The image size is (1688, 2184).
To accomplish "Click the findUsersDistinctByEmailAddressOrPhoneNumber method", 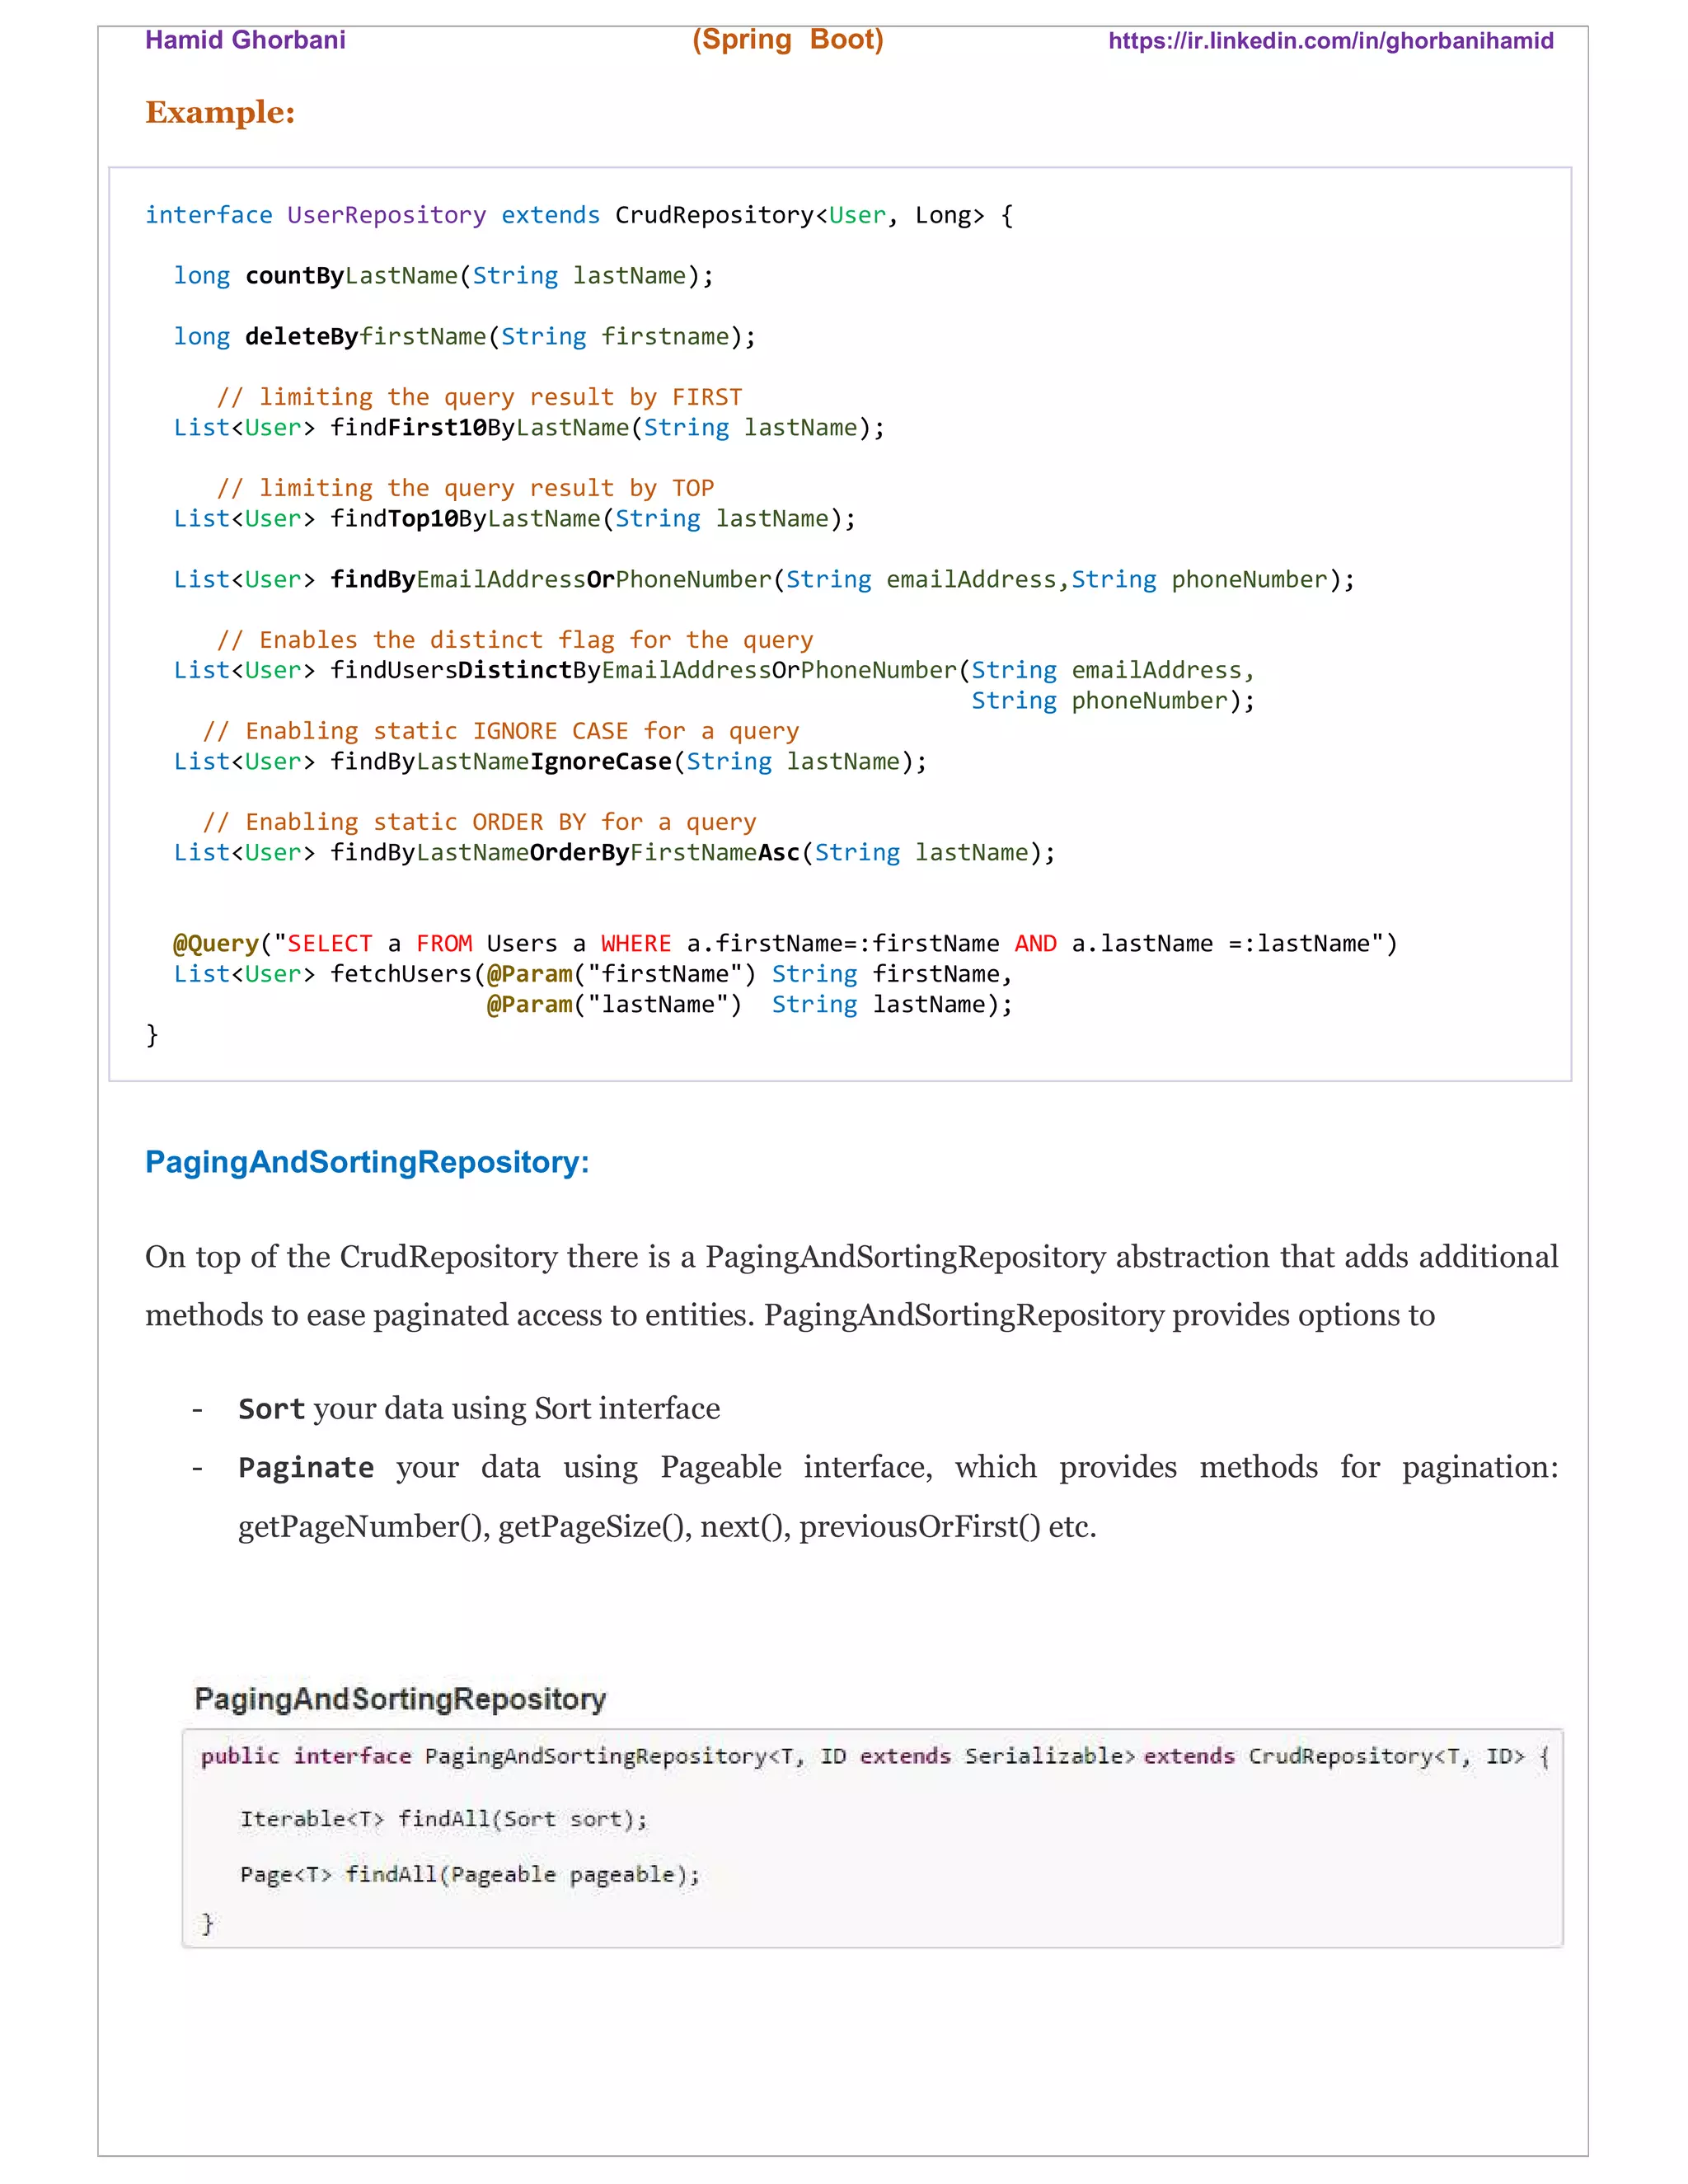I will (x=644, y=671).
